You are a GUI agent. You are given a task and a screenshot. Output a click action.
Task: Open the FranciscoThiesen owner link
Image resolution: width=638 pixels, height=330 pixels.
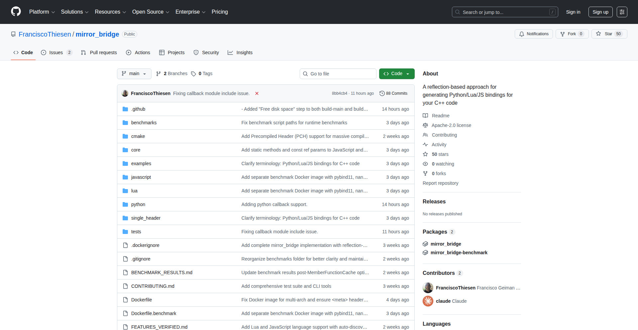pyautogui.click(x=45, y=34)
